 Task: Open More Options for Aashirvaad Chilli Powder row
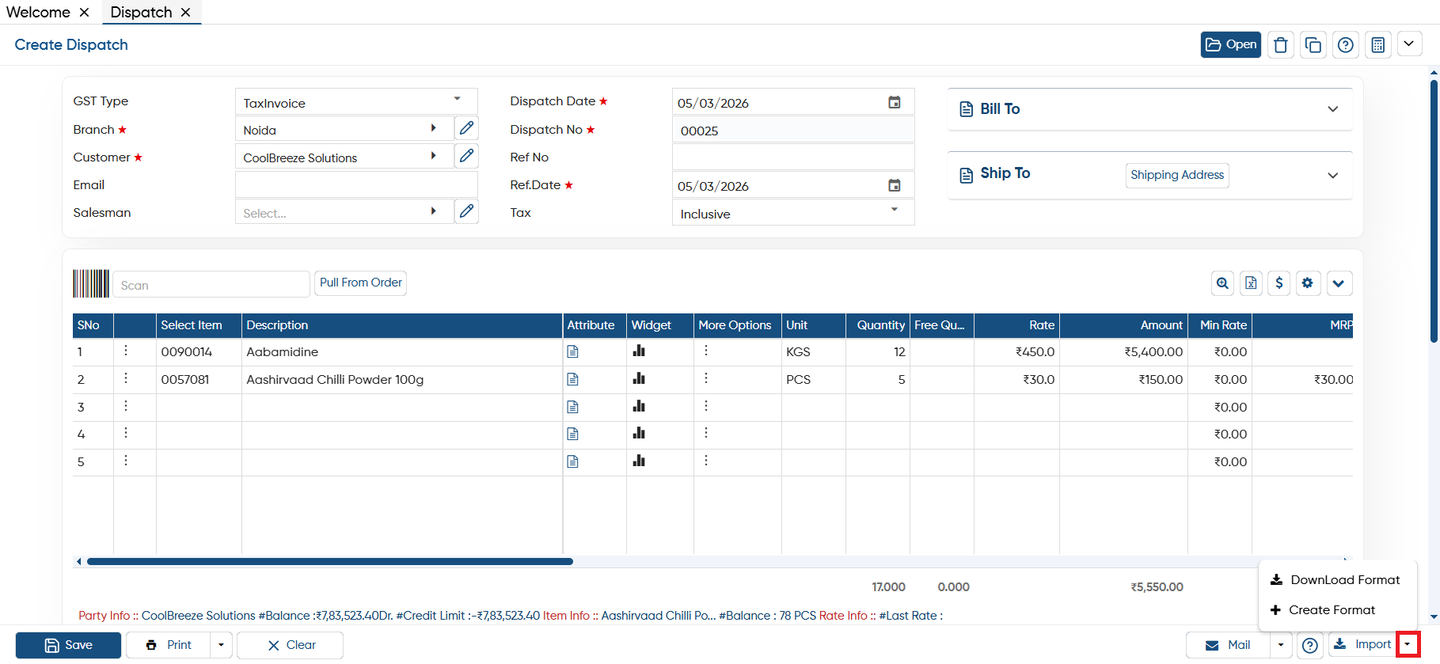click(706, 378)
